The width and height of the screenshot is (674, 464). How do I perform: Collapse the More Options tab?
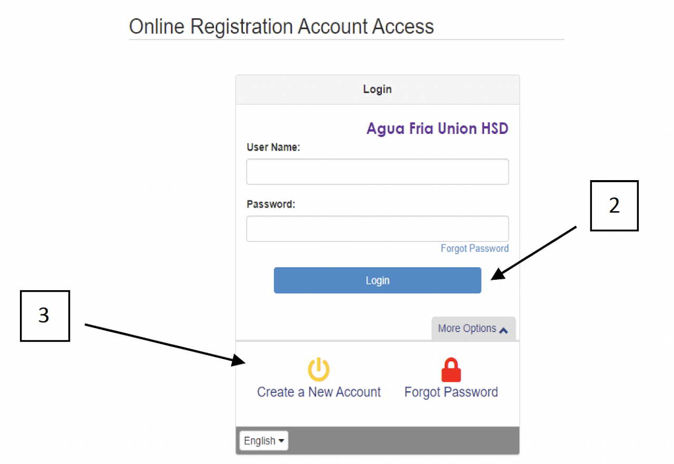pos(473,329)
